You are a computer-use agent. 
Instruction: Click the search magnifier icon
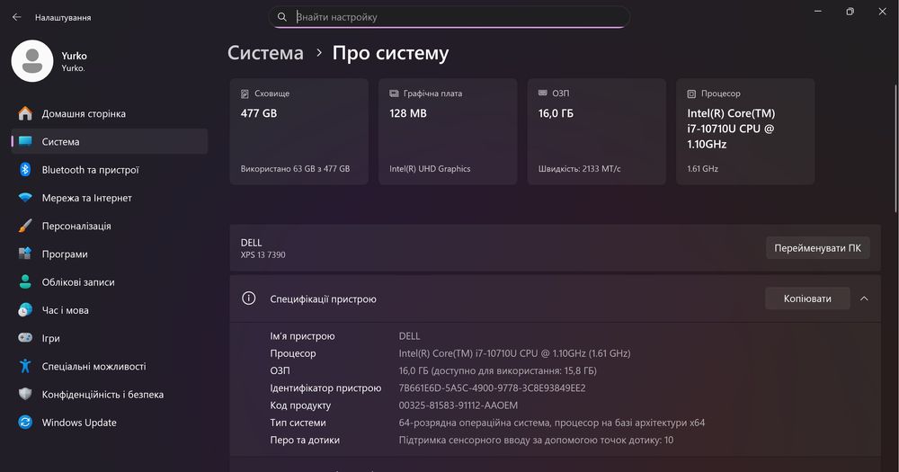[282, 17]
